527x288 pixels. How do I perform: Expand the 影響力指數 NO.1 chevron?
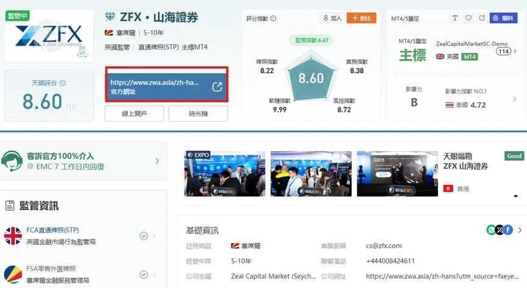point(515,99)
